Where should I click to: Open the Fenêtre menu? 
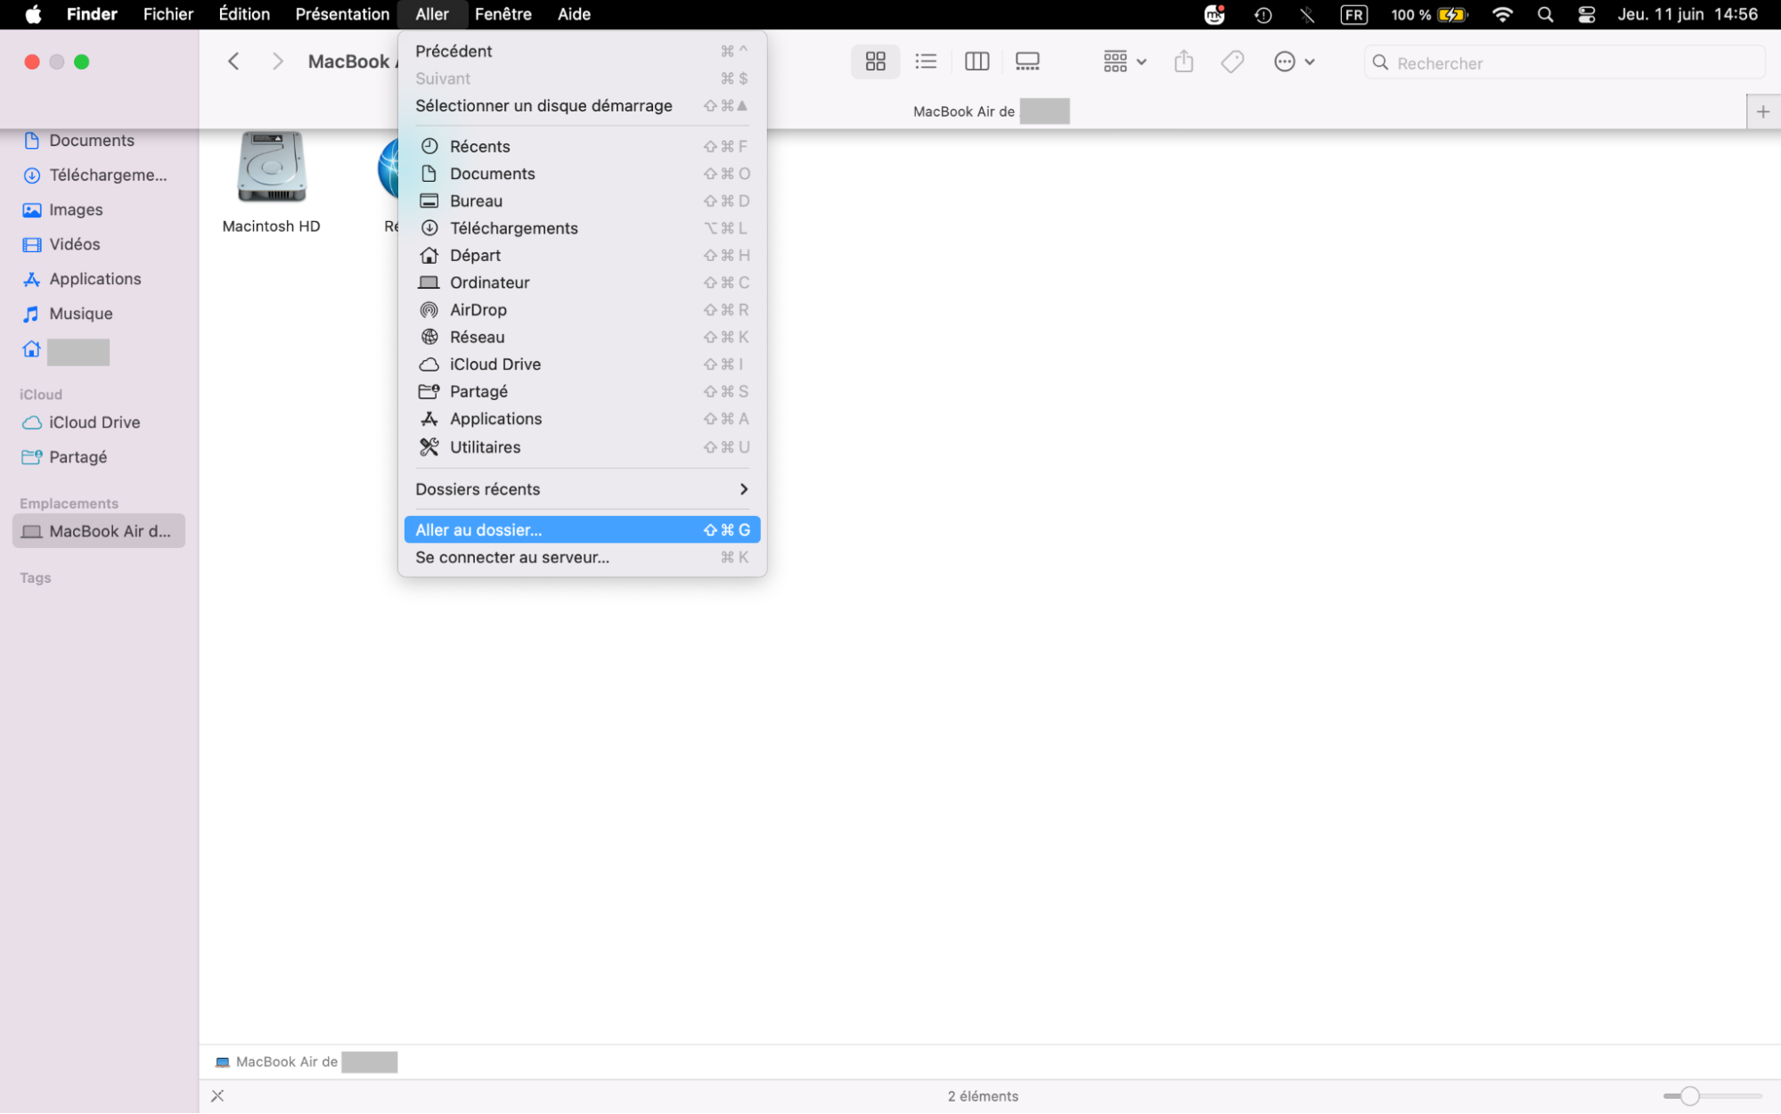[502, 14]
